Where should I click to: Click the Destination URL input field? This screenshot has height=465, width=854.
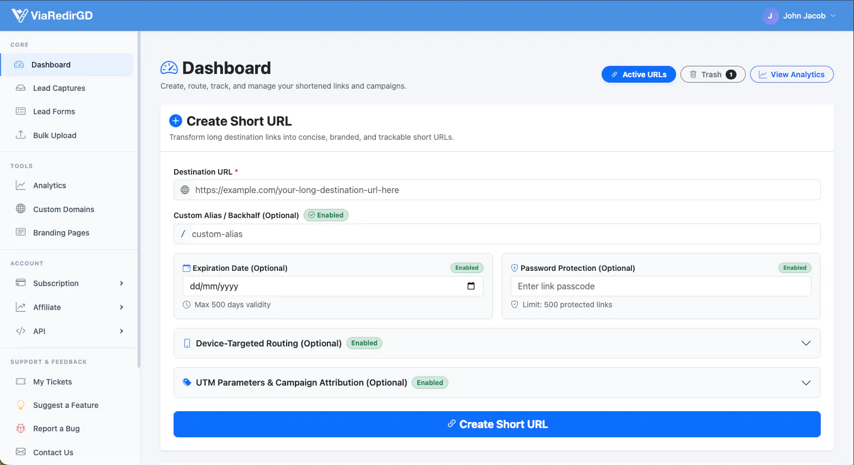point(497,190)
